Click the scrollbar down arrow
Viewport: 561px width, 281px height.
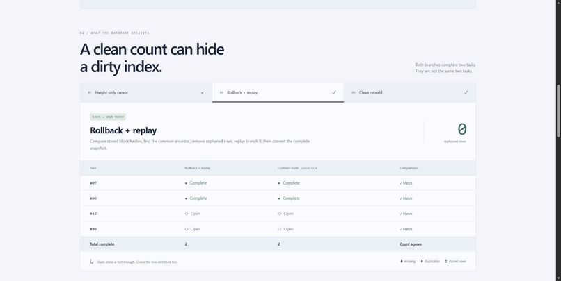(558, 278)
